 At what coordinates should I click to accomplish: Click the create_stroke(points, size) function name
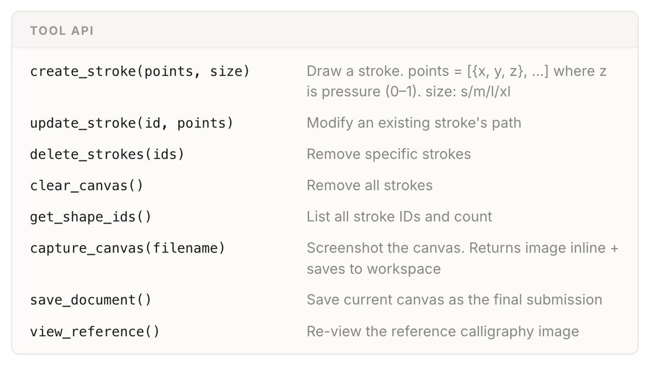(x=140, y=71)
